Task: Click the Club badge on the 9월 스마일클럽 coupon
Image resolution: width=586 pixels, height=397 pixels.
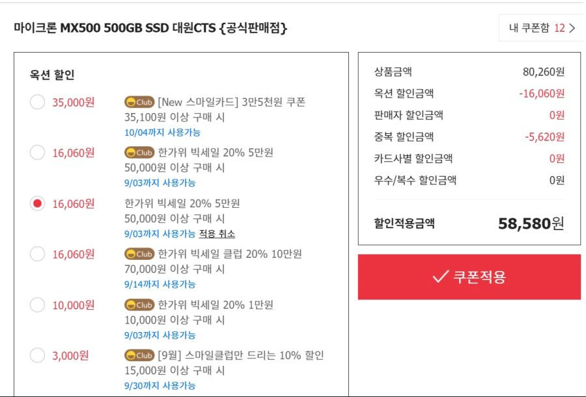Action: click(139, 355)
